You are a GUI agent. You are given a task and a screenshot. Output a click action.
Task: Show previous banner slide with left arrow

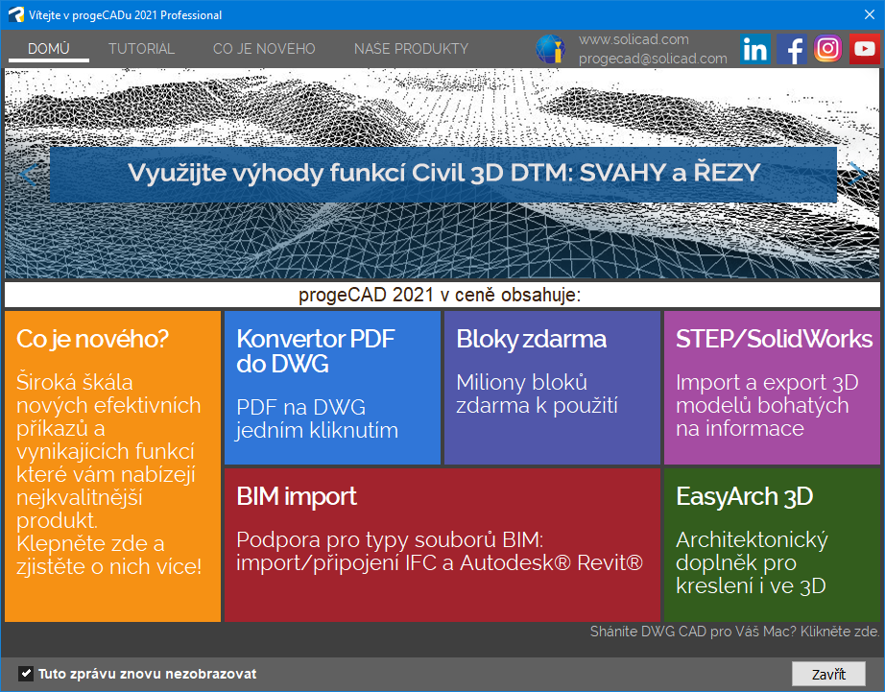28,174
